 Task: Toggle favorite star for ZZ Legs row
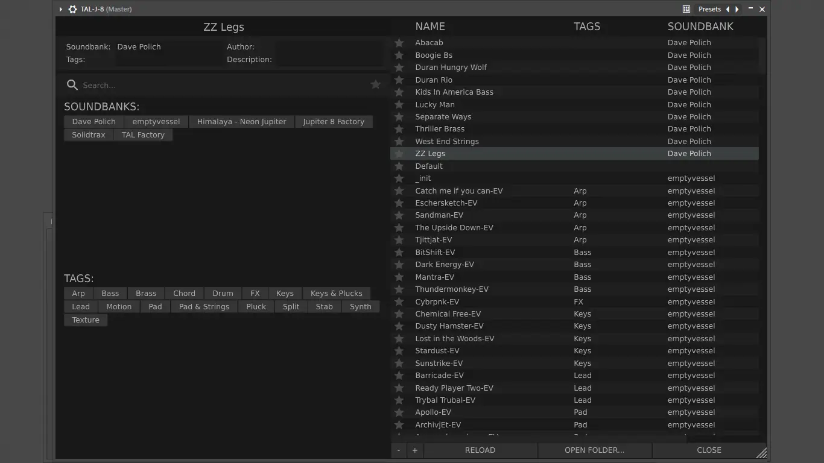click(399, 154)
